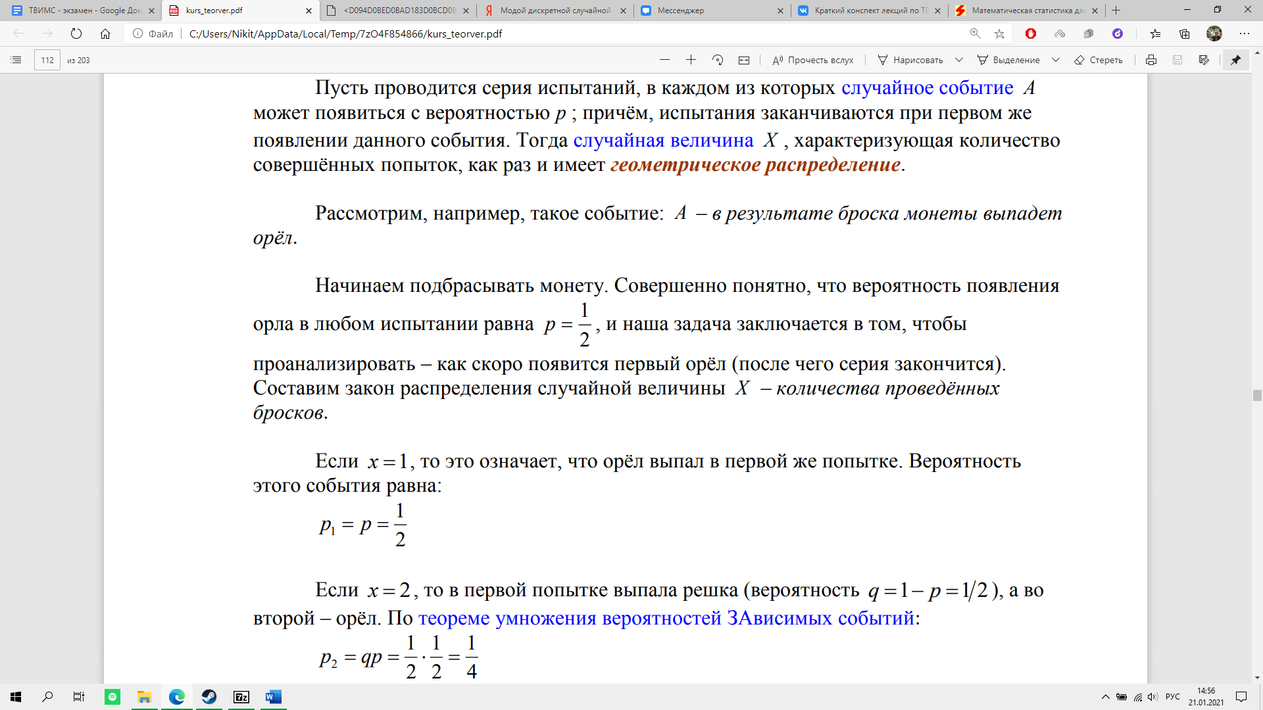
Task: Follow the случайная величина link
Action: tap(663, 140)
